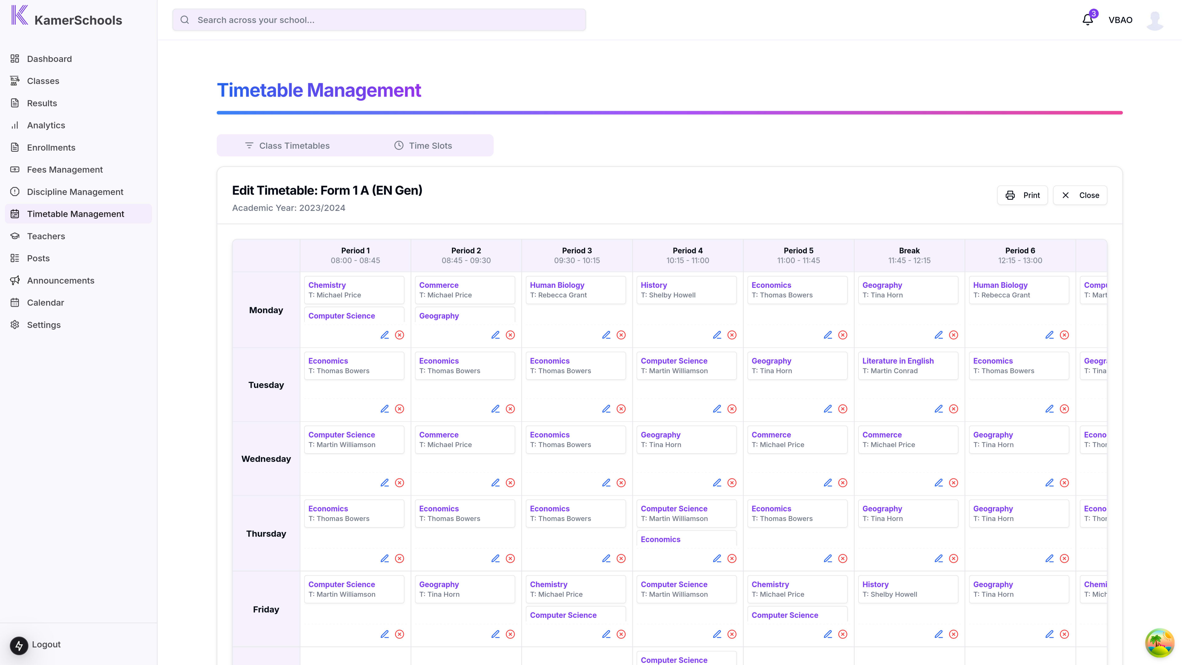This screenshot has width=1182, height=665.
Task: Edit Friday's Period 4 Computer Science entry
Action: tap(717, 634)
